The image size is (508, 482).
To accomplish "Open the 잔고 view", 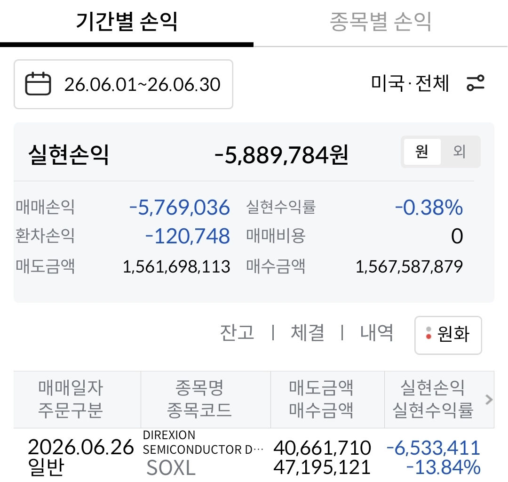I will (x=237, y=333).
